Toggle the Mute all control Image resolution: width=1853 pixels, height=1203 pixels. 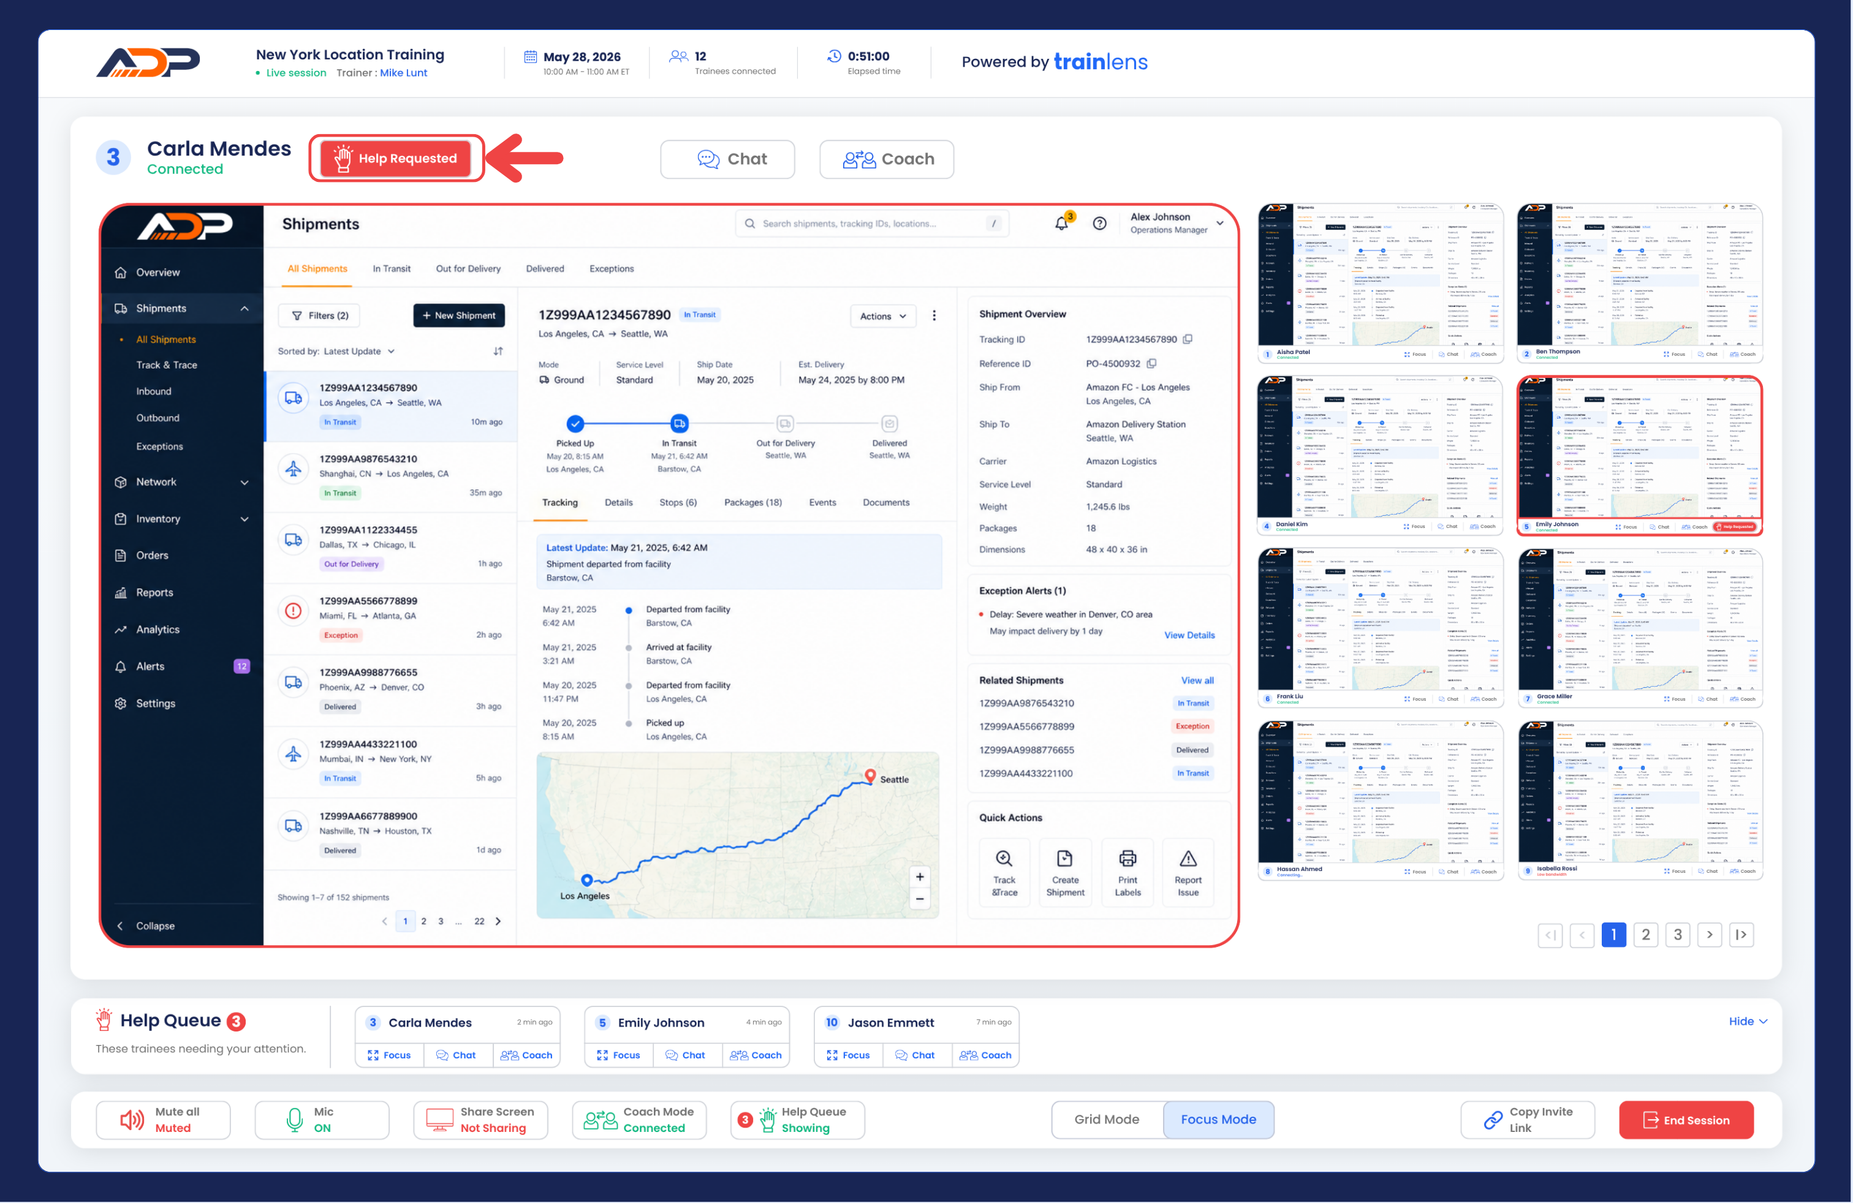pyautogui.click(x=163, y=1120)
